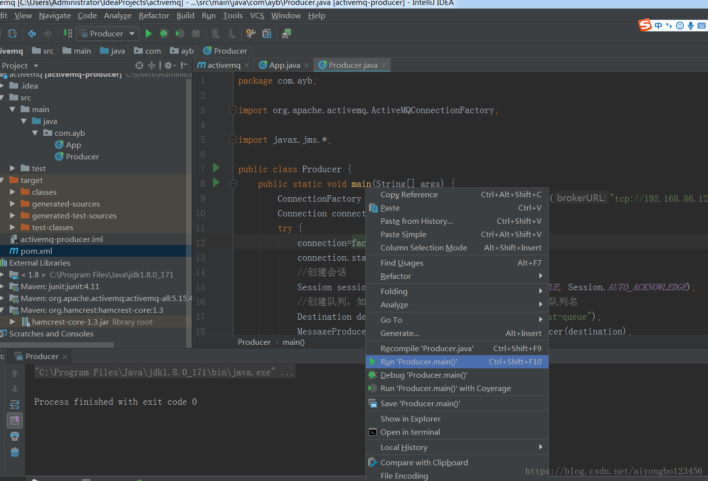Click the run gutter arrow beside class Producer
Screen dimensions: 708x481
click(x=216, y=168)
